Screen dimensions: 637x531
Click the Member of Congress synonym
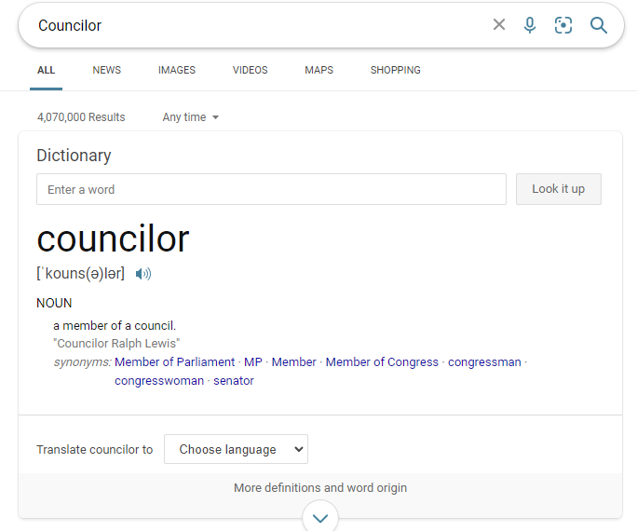(382, 361)
